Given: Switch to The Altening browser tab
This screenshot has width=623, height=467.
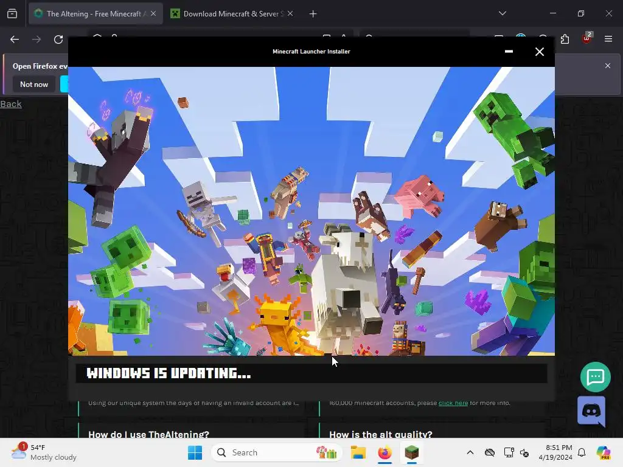Looking at the screenshot, I should pyautogui.click(x=96, y=14).
